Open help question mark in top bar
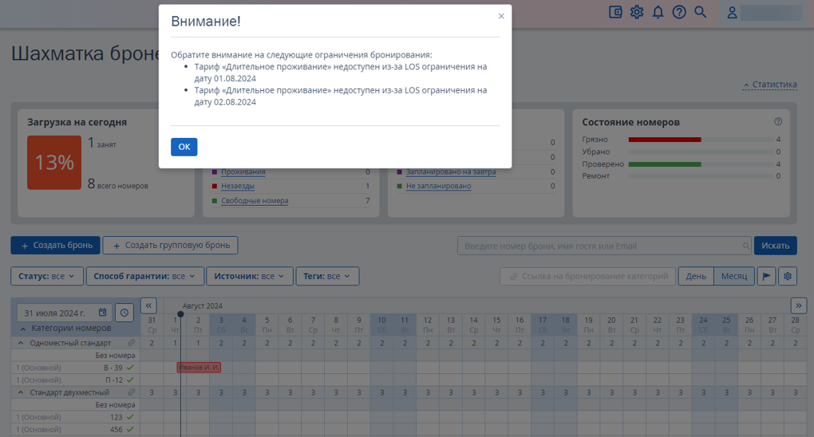Image resolution: width=814 pixels, height=437 pixels. click(679, 12)
